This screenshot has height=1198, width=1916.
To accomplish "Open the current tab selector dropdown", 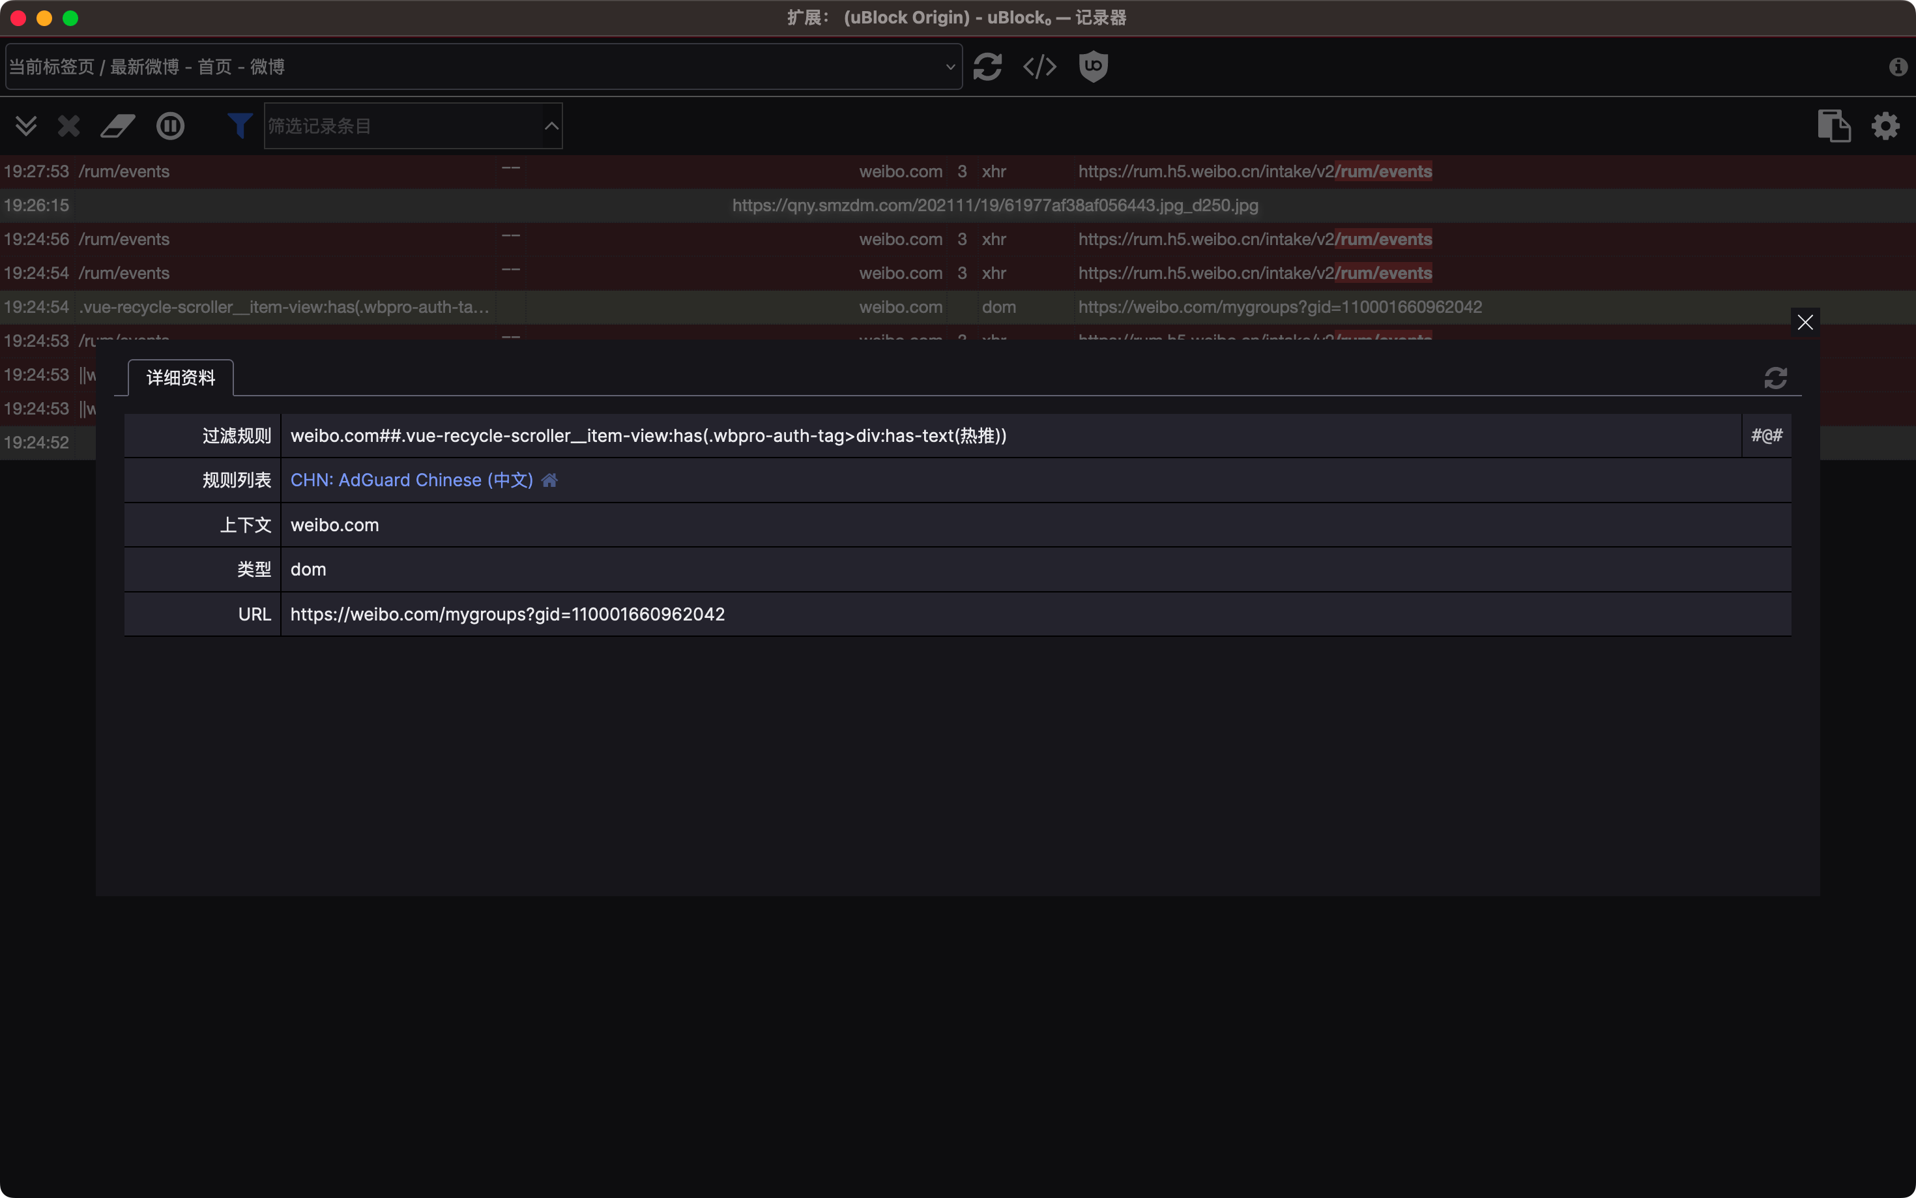I will [x=484, y=66].
